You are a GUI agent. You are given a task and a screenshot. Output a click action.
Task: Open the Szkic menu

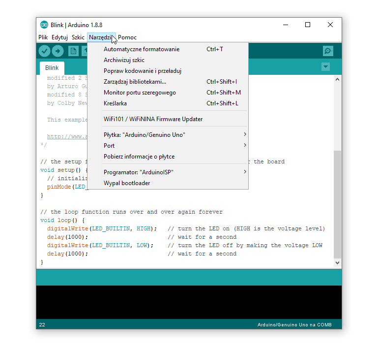pyautogui.click(x=78, y=37)
